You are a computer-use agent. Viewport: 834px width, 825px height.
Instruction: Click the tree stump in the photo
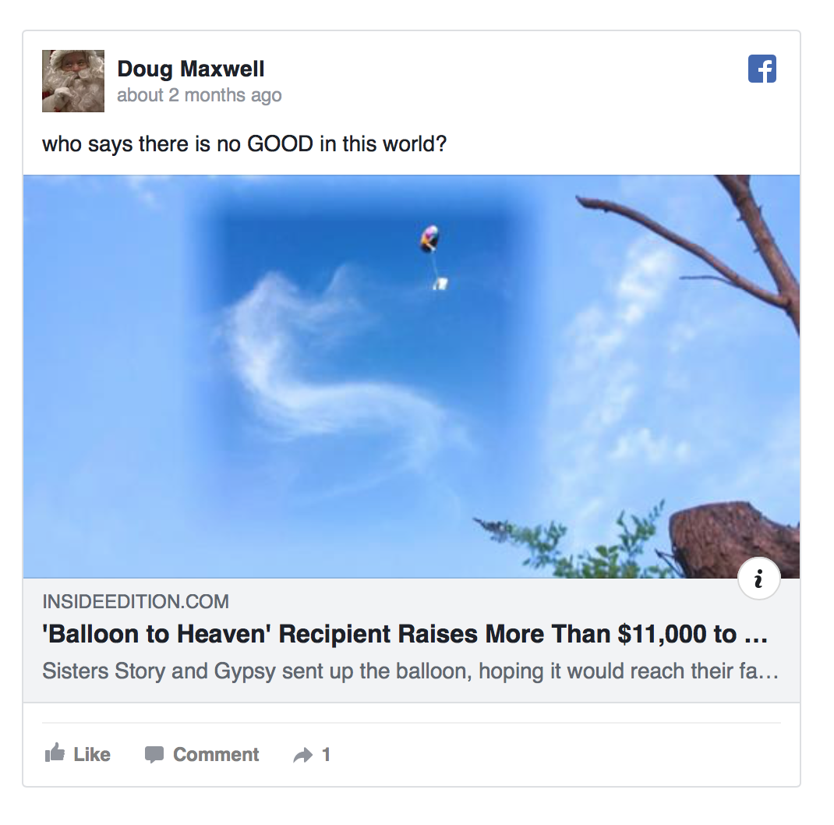coord(734,539)
